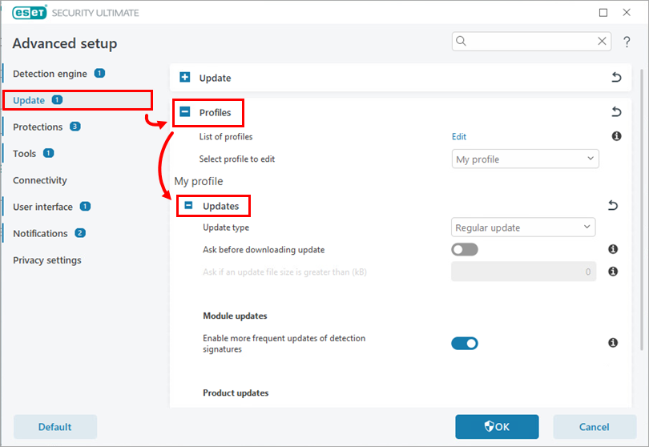Viewport: 649px width, 447px height.
Task: Open the Select profile to edit dropdown
Action: (x=526, y=159)
